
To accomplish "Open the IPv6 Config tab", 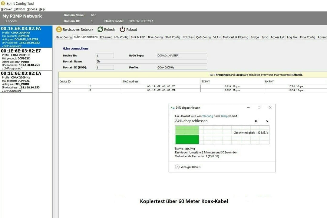I will (173, 37).
